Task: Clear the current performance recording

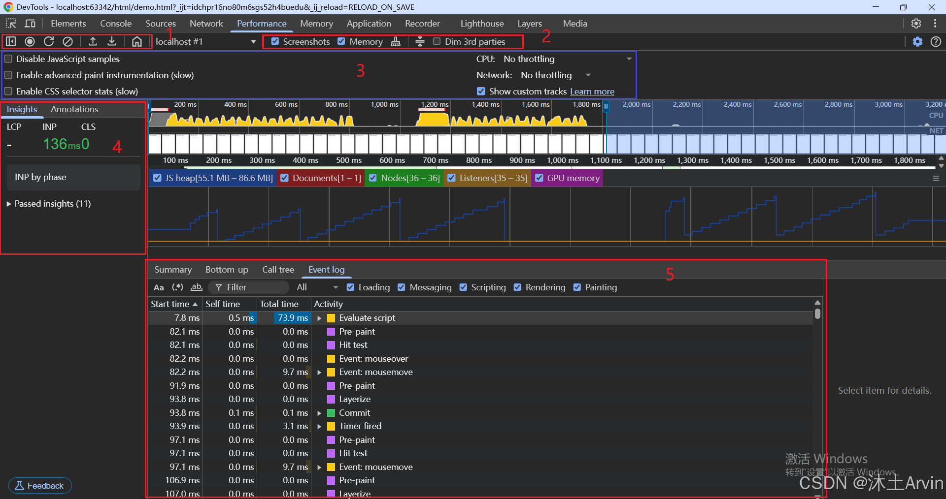Action: click(x=68, y=41)
